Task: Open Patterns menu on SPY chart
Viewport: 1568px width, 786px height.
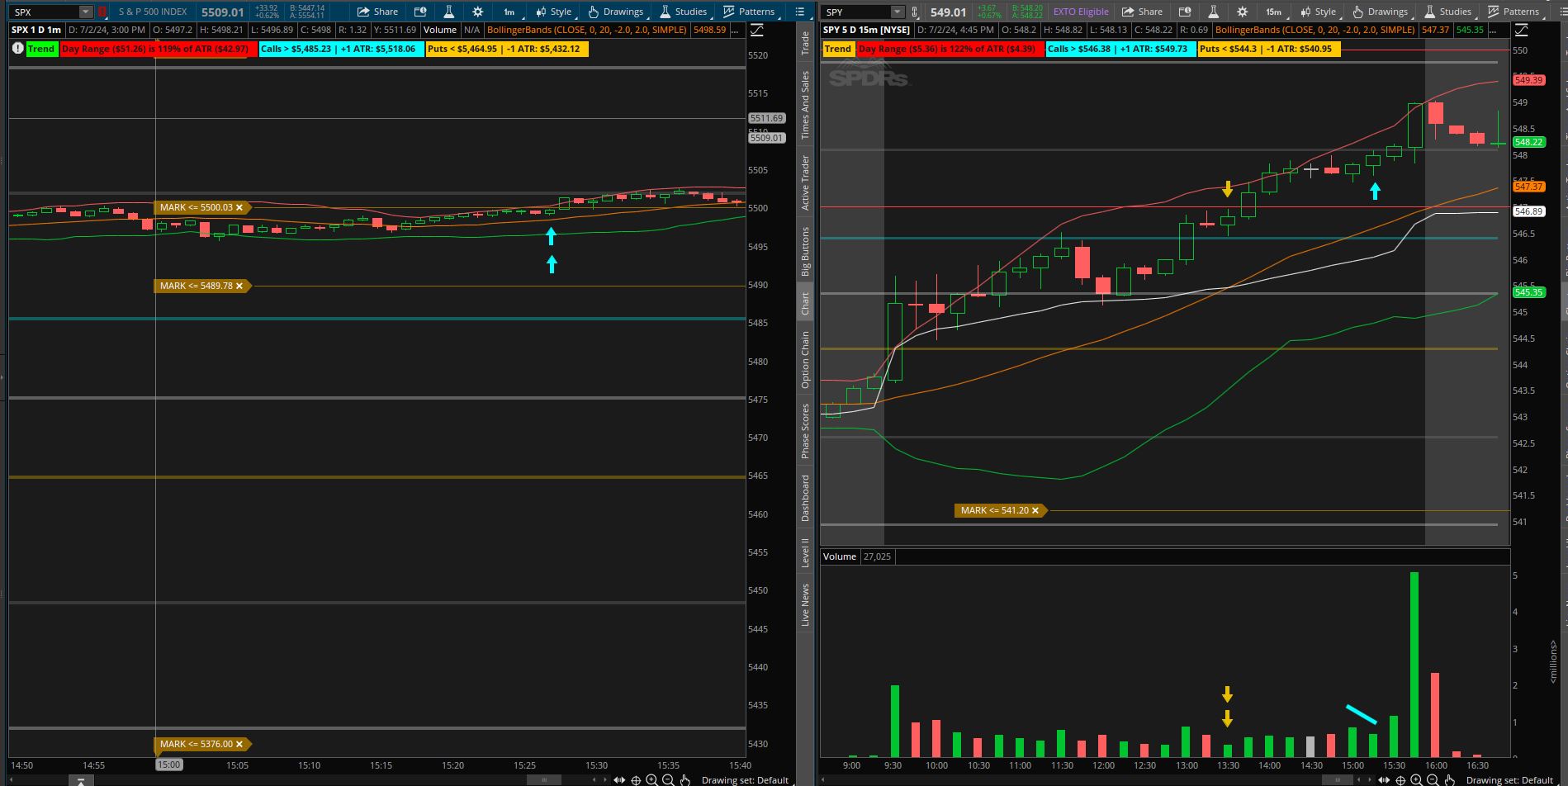Action: pyautogui.click(x=1514, y=12)
